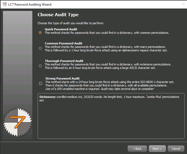The height and width of the screenshot is (154, 187).
Task: Click the LC7 icon in the title bar
Action: [5, 4]
